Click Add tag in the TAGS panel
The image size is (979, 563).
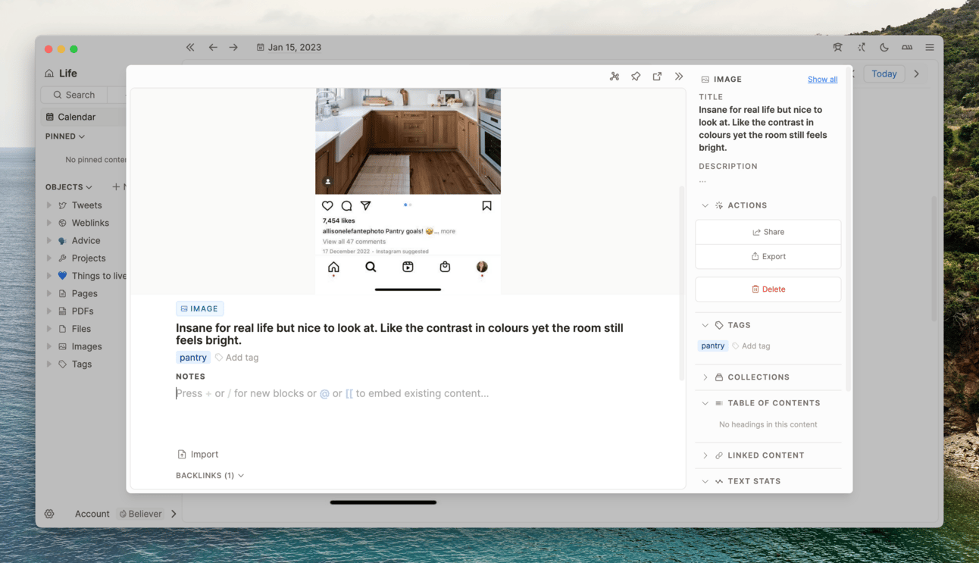[x=751, y=346]
